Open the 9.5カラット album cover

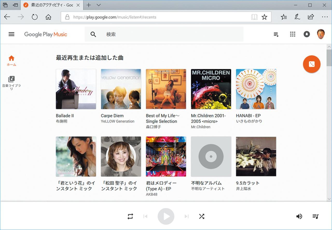256,156
